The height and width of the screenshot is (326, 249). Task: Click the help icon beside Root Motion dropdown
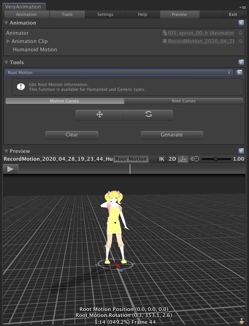239,73
